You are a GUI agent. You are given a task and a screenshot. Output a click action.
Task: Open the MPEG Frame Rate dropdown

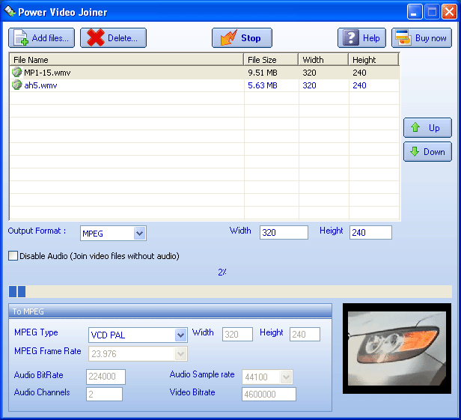coord(181,354)
